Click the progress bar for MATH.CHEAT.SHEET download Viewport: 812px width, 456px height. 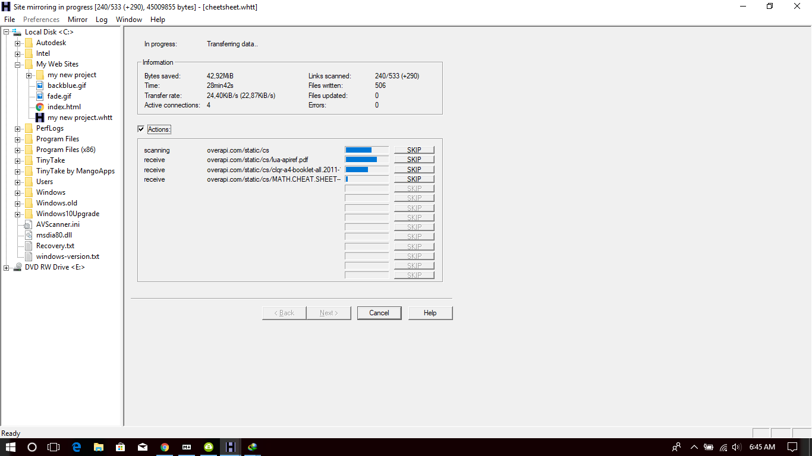click(366, 179)
